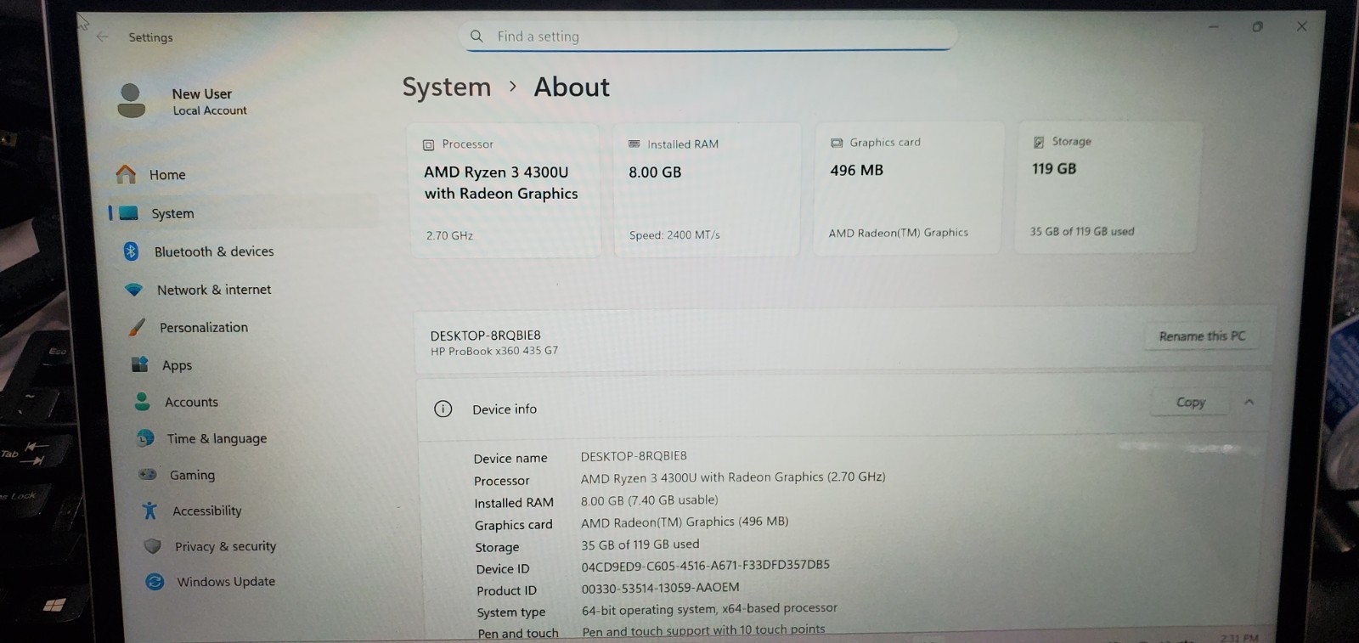Viewport: 1359px width, 643px height.
Task: Click the Apps icon in sidebar
Action: [x=139, y=364]
